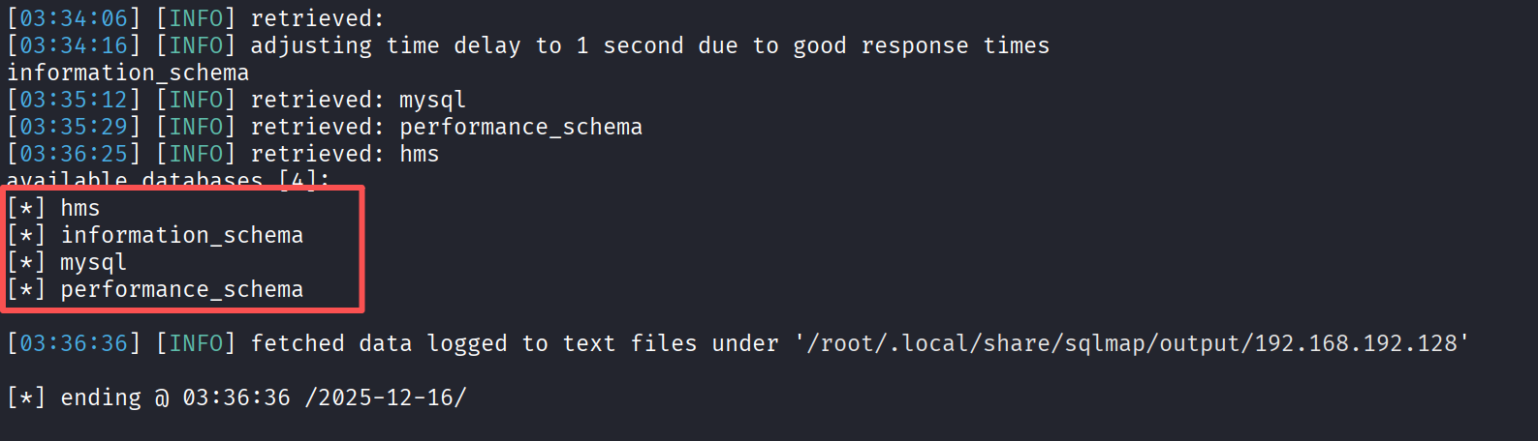Click the INFO tag on the fetched data line

pos(196,343)
